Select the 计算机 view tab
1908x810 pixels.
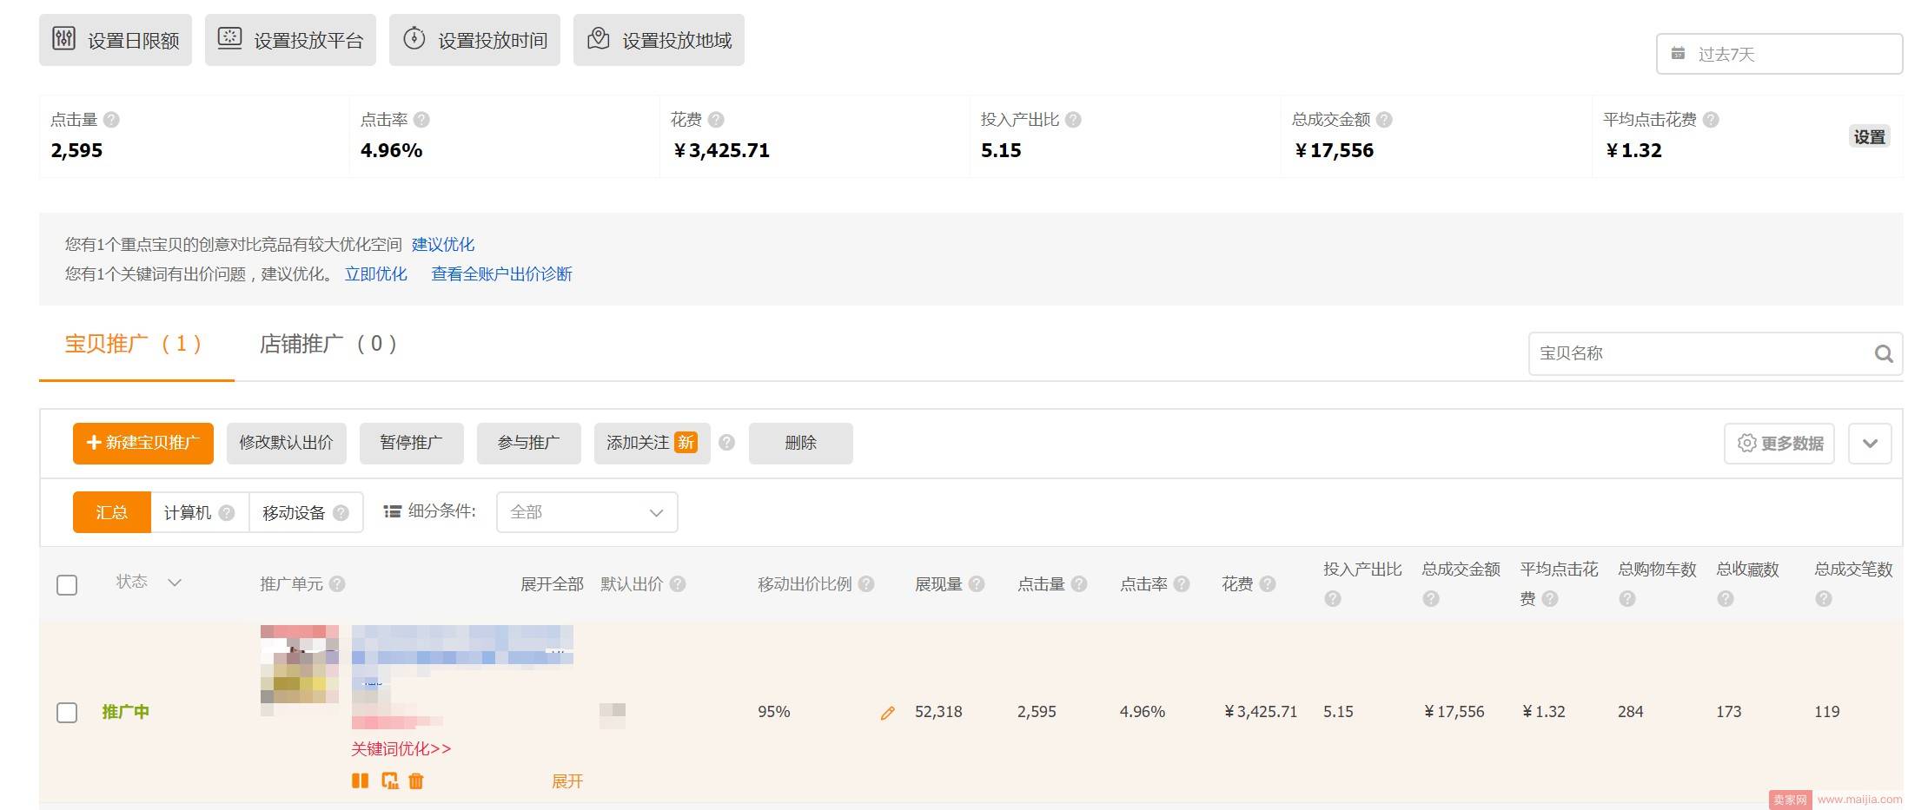click(x=199, y=512)
